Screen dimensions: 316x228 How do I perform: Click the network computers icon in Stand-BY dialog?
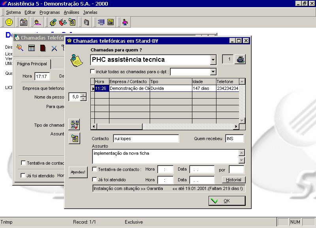coord(75,124)
